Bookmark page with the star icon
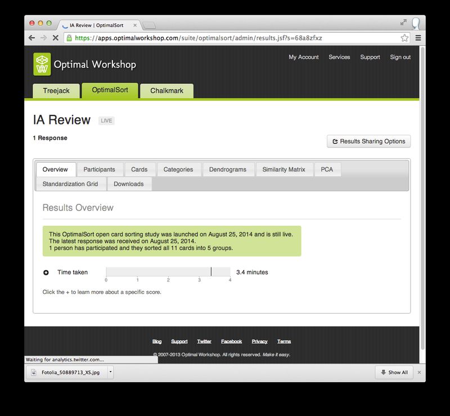Viewport: 450px width, 416px height. [x=404, y=38]
